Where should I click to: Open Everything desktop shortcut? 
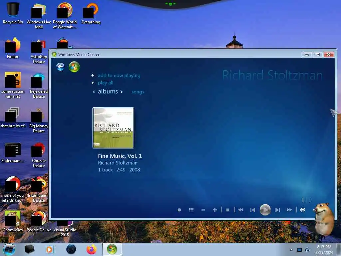[x=91, y=13]
